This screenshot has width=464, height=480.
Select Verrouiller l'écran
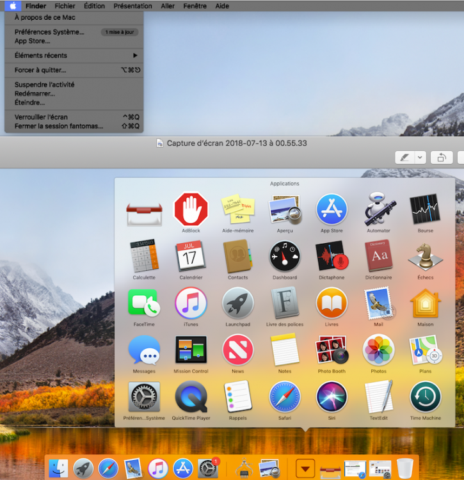pos(74,117)
